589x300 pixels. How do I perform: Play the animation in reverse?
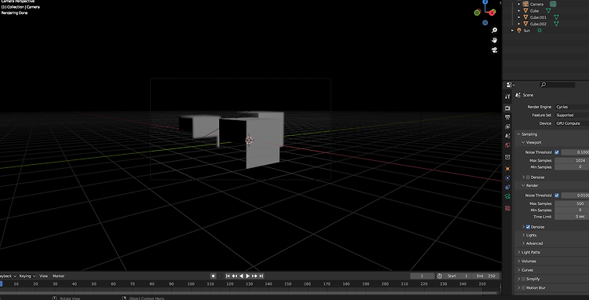[x=241, y=276]
